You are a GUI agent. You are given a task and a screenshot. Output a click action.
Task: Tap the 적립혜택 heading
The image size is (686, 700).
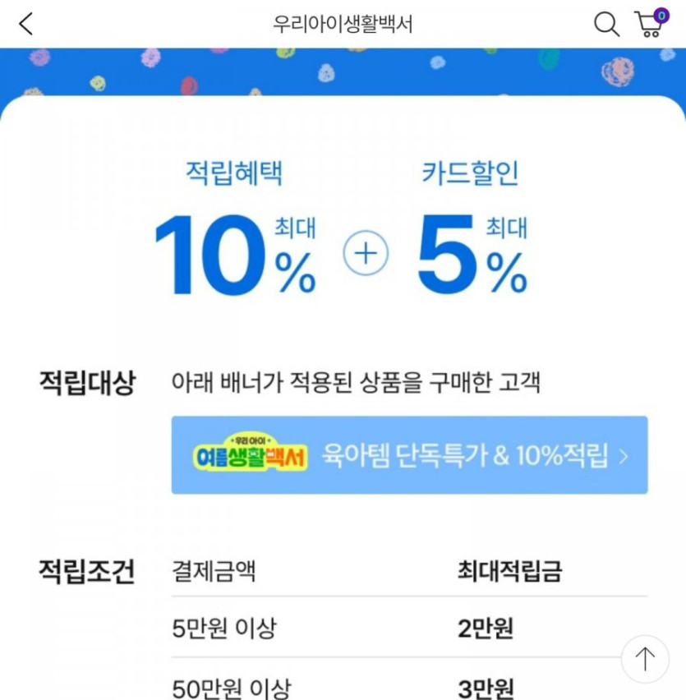click(234, 173)
